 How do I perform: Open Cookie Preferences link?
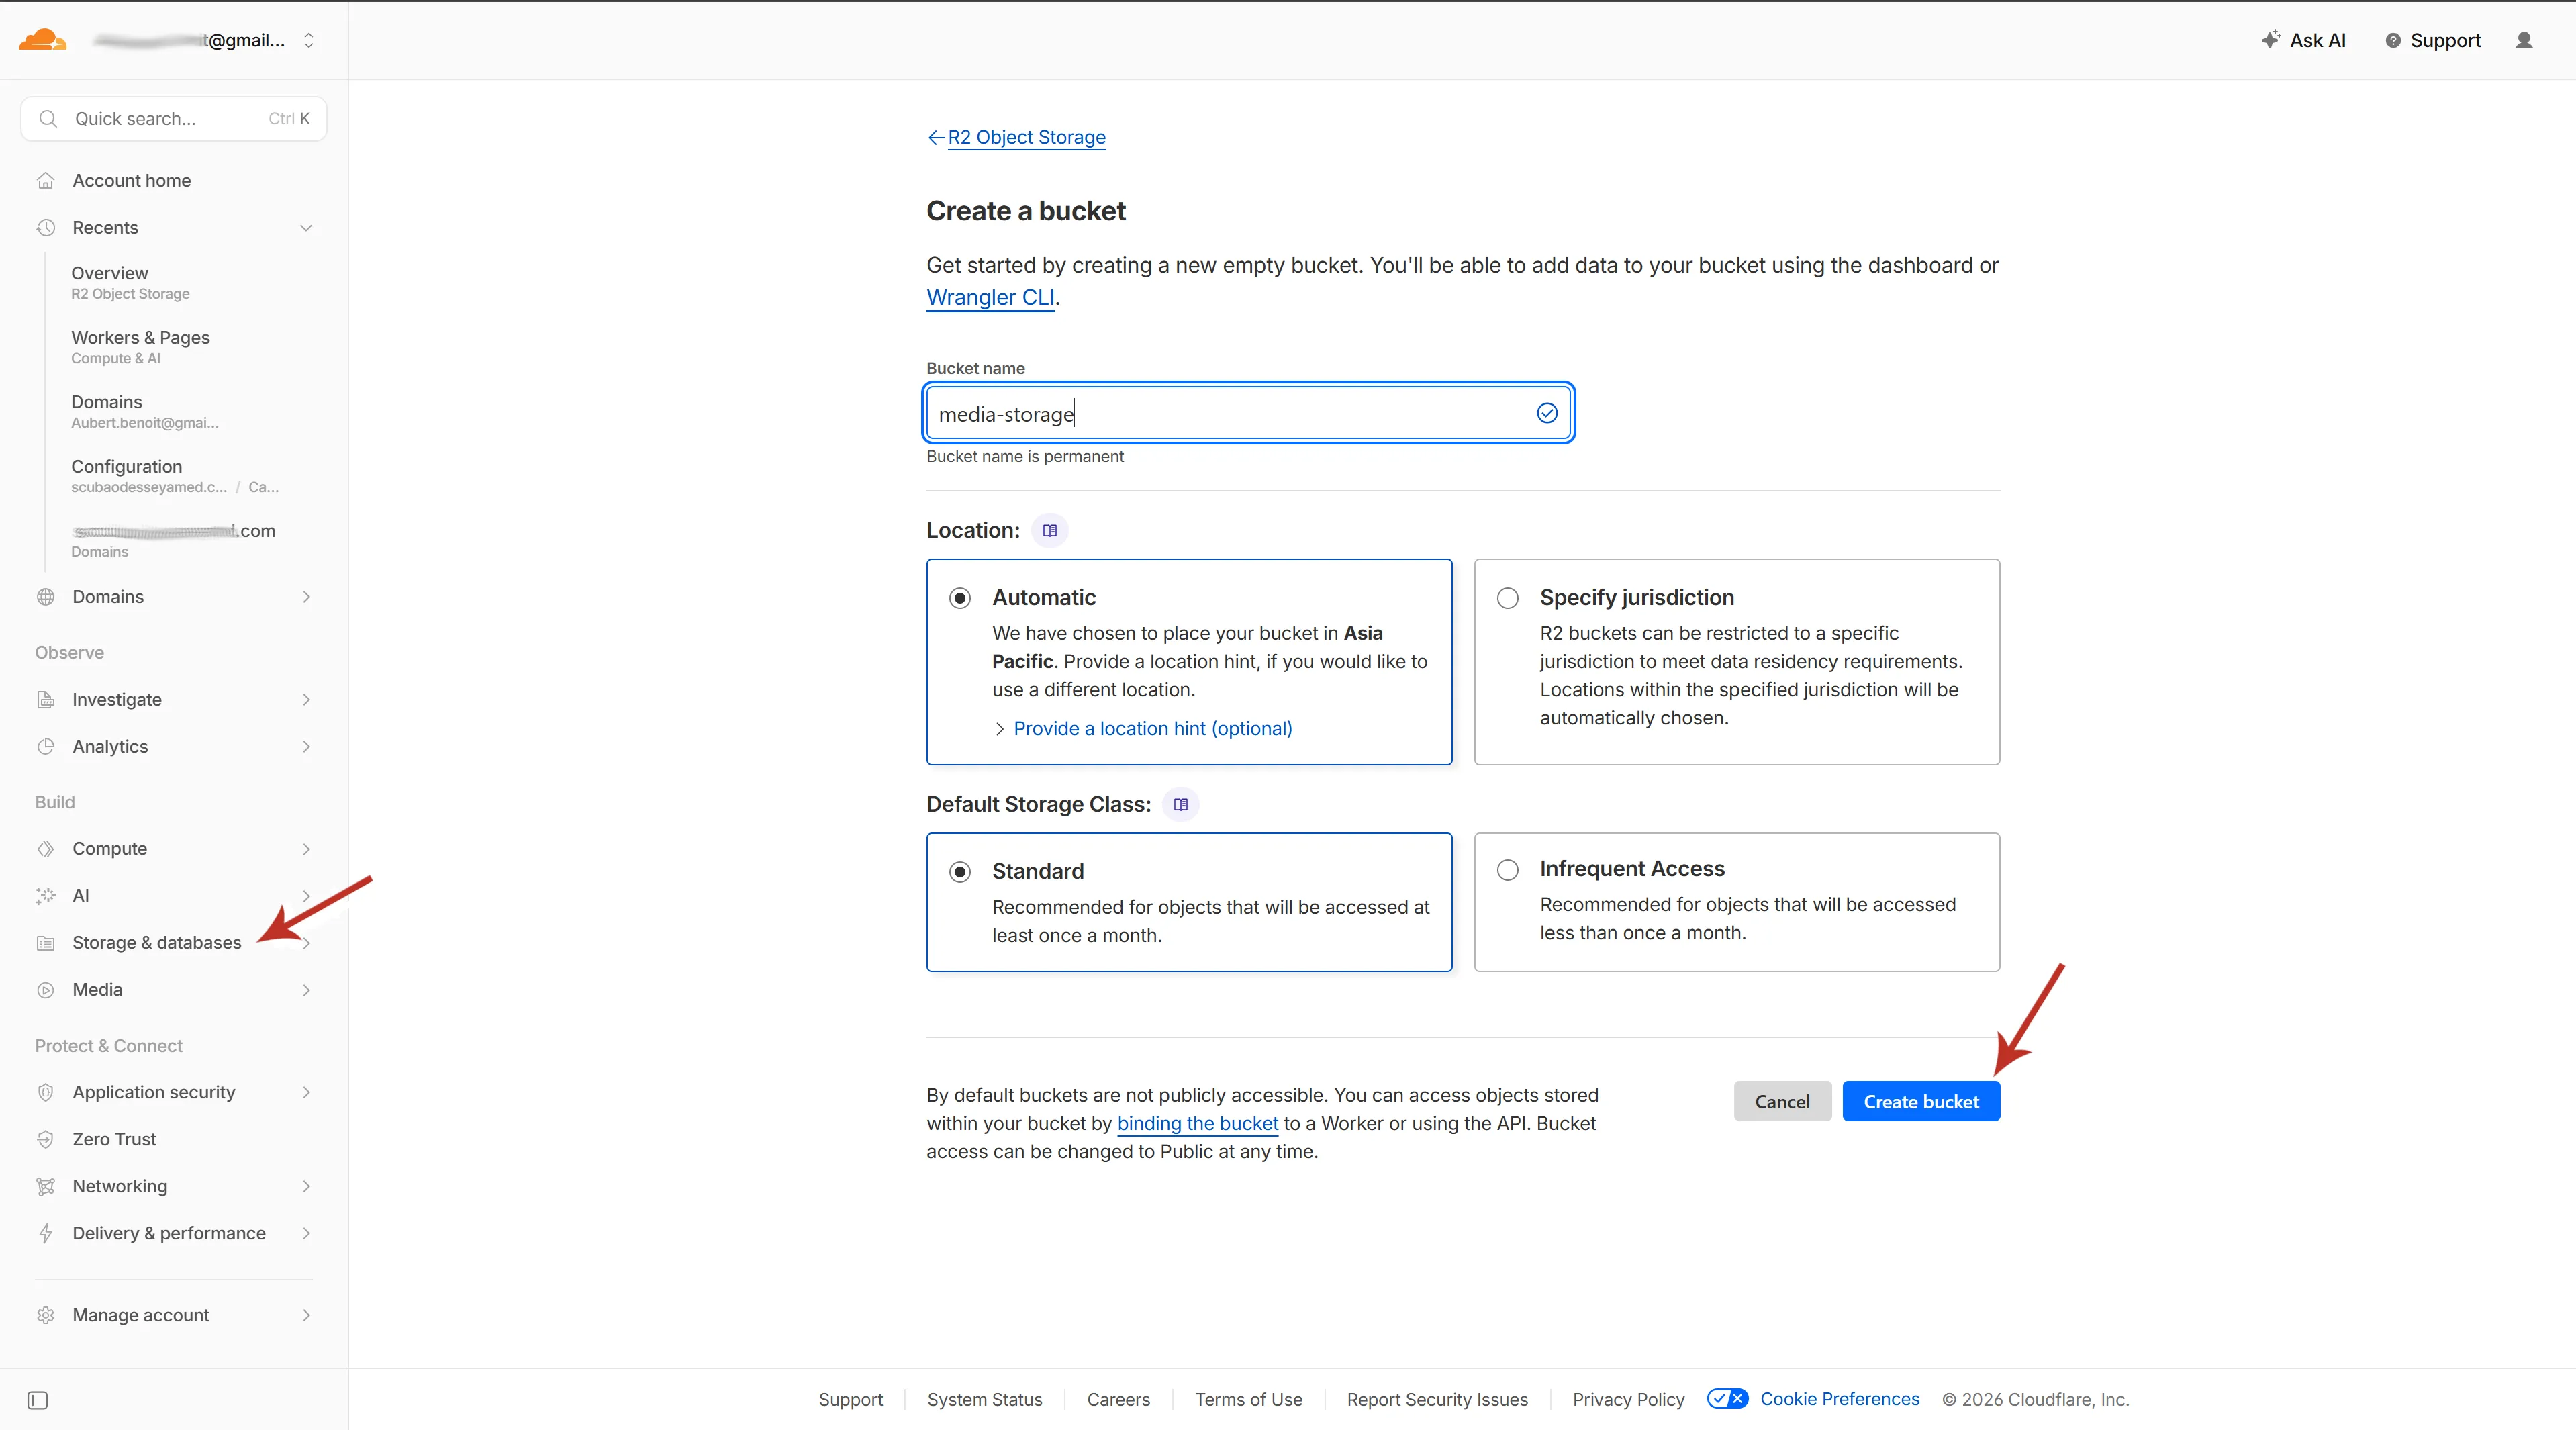(x=1840, y=1399)
